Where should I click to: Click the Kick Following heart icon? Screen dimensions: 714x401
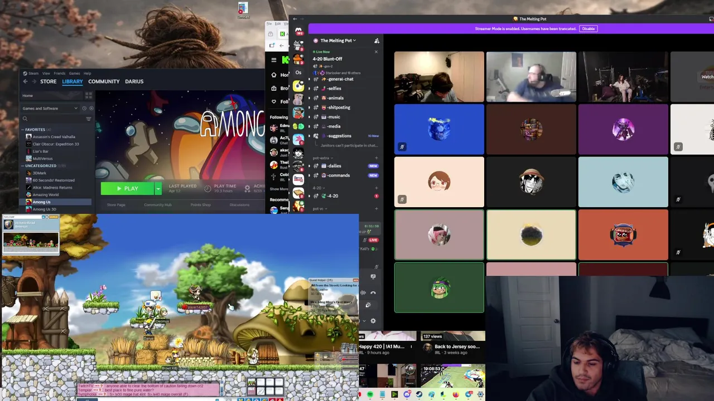pos(273,101)
